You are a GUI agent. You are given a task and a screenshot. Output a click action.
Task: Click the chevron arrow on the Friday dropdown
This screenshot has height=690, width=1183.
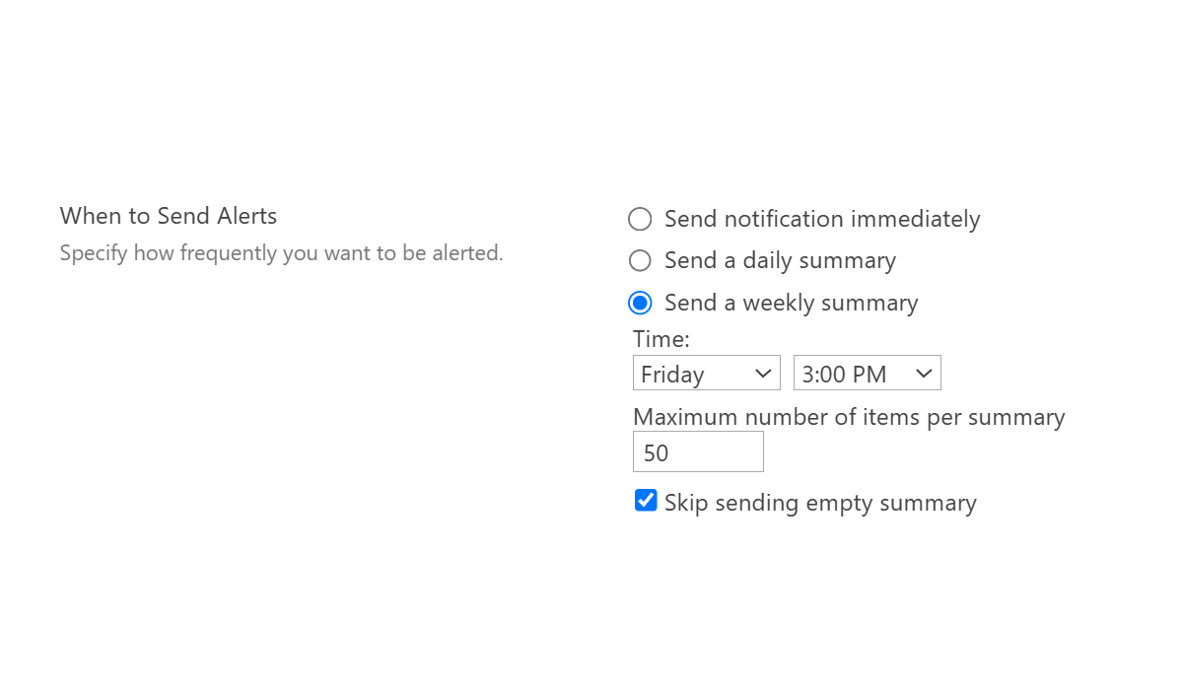pos(762,374)
